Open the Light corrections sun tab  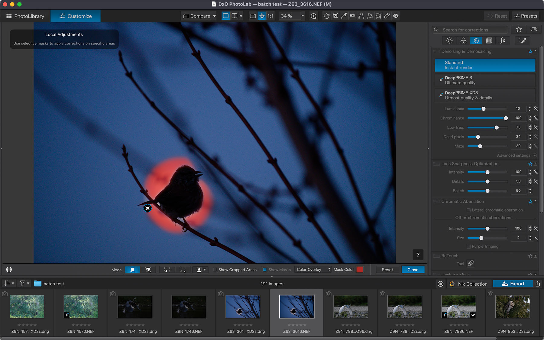tap(449, 40)
